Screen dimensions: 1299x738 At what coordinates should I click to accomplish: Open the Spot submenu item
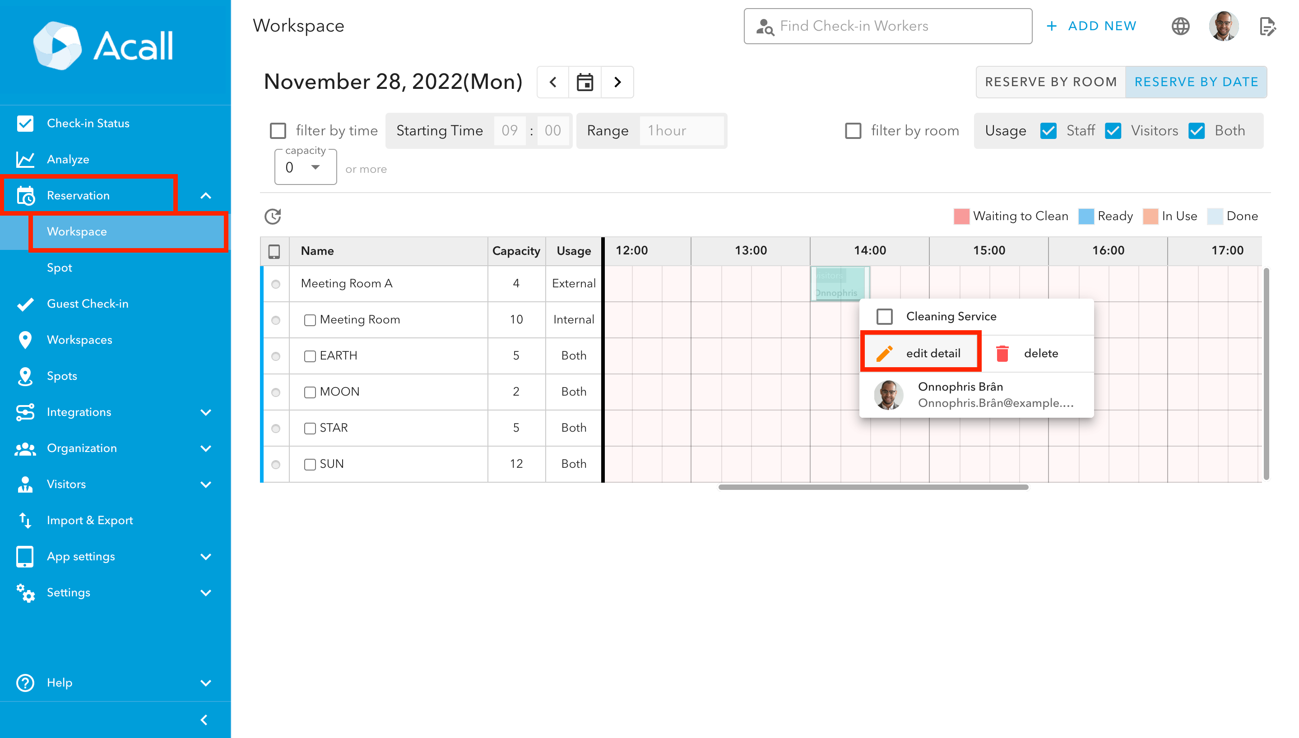pyautogui.click(x=59, y=268)
